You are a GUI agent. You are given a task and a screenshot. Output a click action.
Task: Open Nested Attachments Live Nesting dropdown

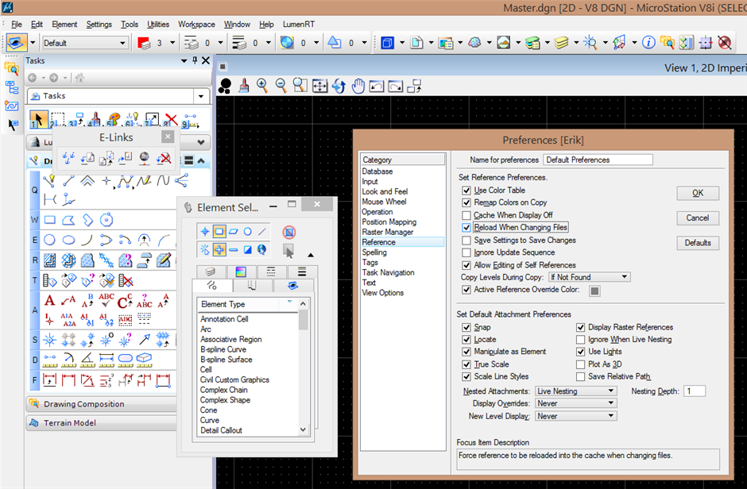(575, 391)
